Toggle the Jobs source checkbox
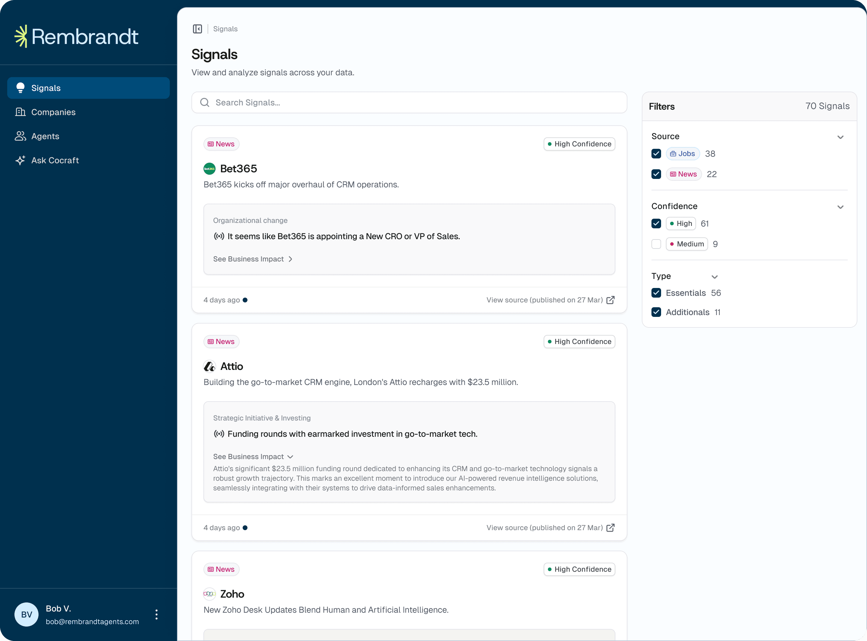This screenshot has width=867, height=641. [x=657, y=154]
